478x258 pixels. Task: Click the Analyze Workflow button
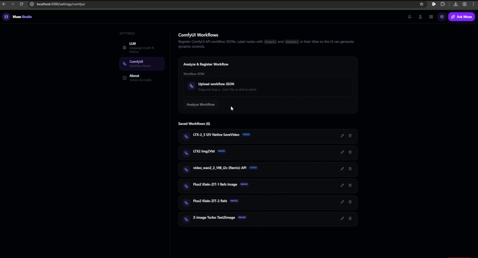(201, 105)
